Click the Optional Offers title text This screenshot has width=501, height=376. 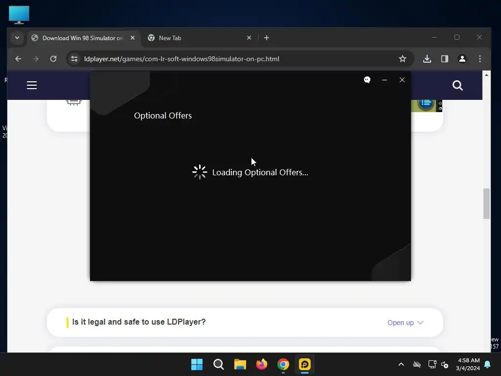click(x=163, y=116)
